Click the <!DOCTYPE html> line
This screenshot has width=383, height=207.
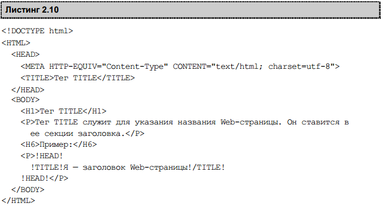tap(37, 31)
